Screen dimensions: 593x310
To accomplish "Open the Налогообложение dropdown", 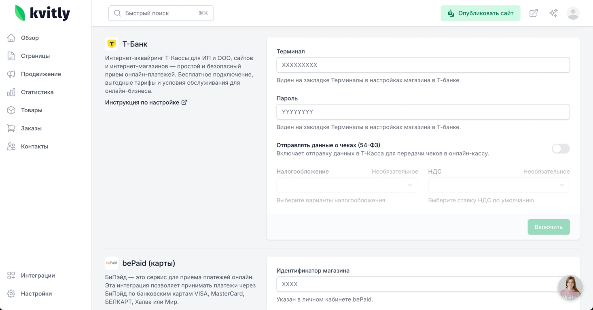I will coord(347,185).
